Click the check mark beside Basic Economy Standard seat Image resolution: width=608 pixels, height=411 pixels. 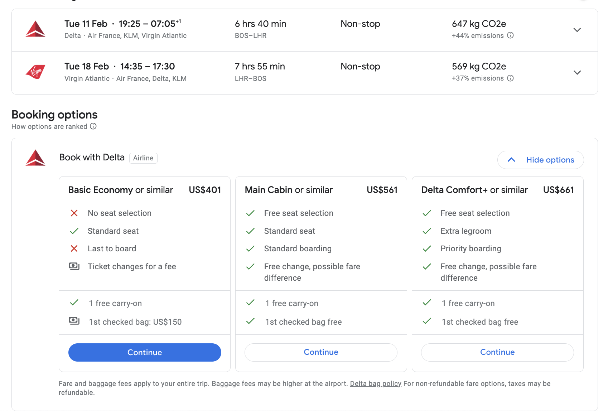tap(74, 231)
